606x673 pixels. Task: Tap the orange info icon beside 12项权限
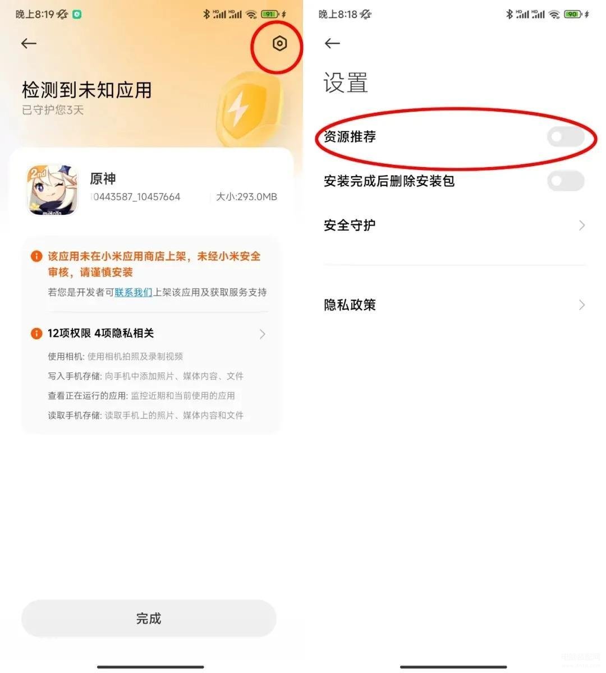pyautogui.click(x=36, y=334)
